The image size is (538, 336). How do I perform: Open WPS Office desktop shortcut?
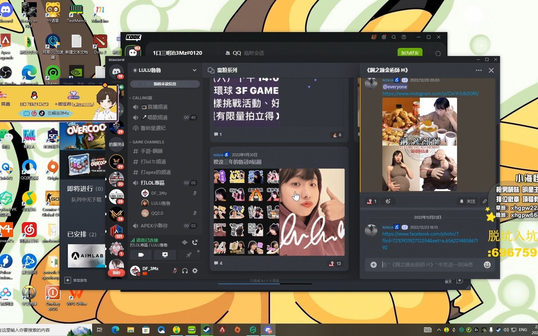[x=77, y=296]
